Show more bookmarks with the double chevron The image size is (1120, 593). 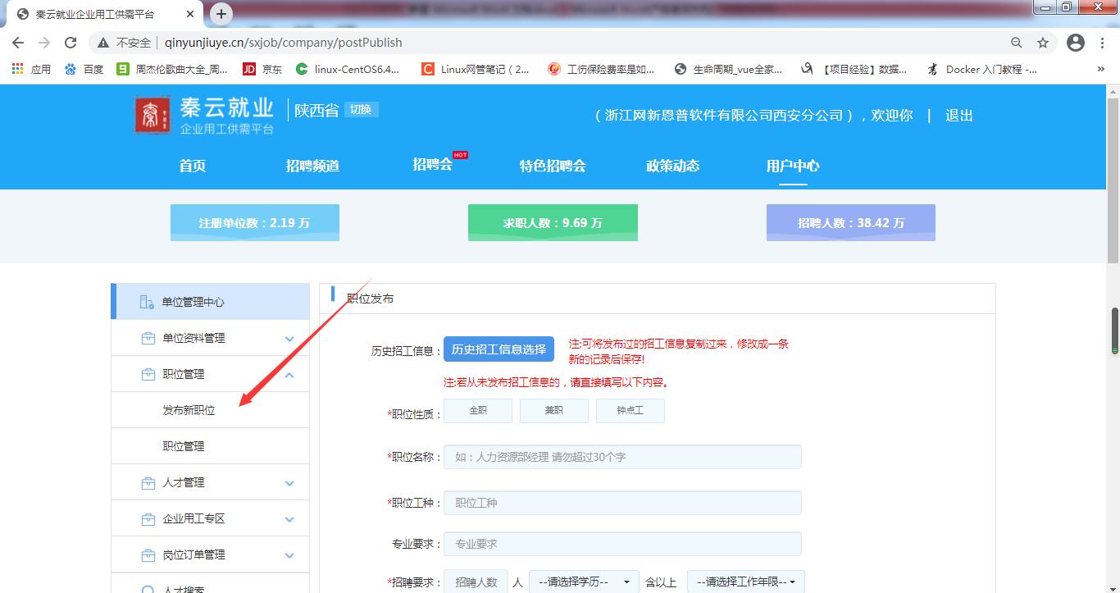(1101, 70)
